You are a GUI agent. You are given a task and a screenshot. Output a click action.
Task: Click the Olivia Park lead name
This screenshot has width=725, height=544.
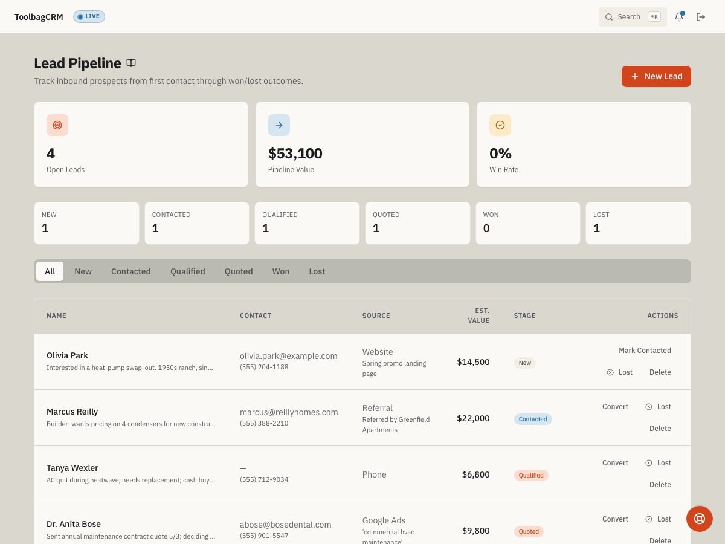click(67, 355)
